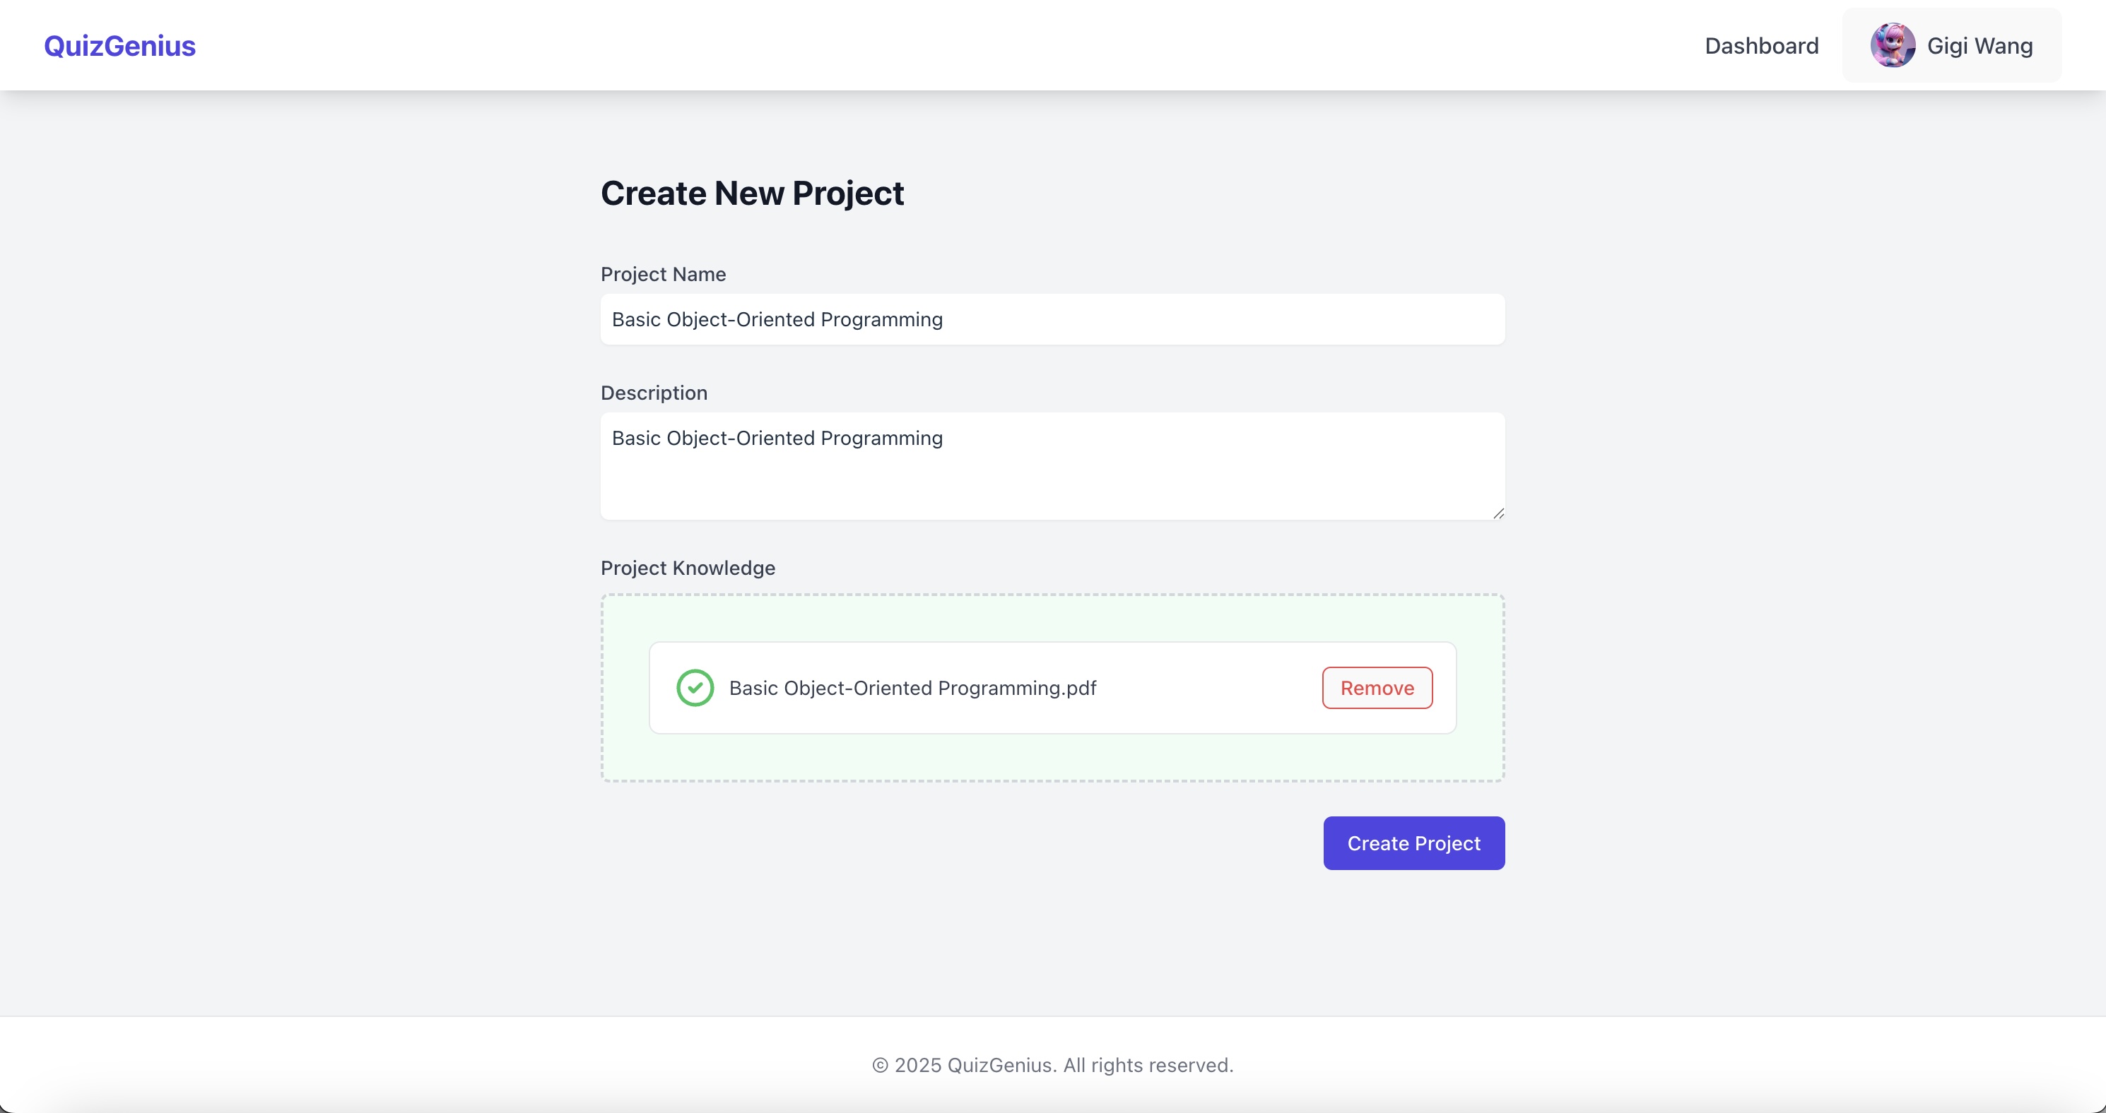Focus the Project Name input field
The image size is (2106, 1113).
(x=1052, y=319)
